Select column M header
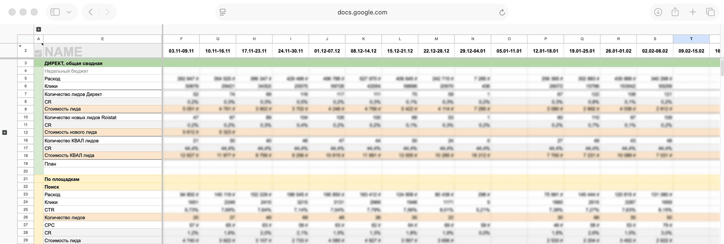The width and height of the screenshot is (724, 244). click(x=436, y=39)
